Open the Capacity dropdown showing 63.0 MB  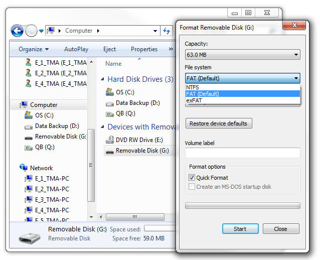[x=242, y=55]
